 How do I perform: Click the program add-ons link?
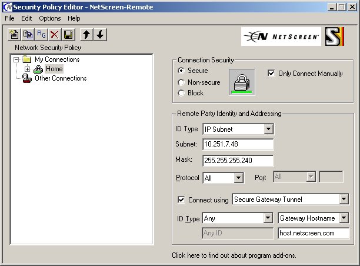234,255
